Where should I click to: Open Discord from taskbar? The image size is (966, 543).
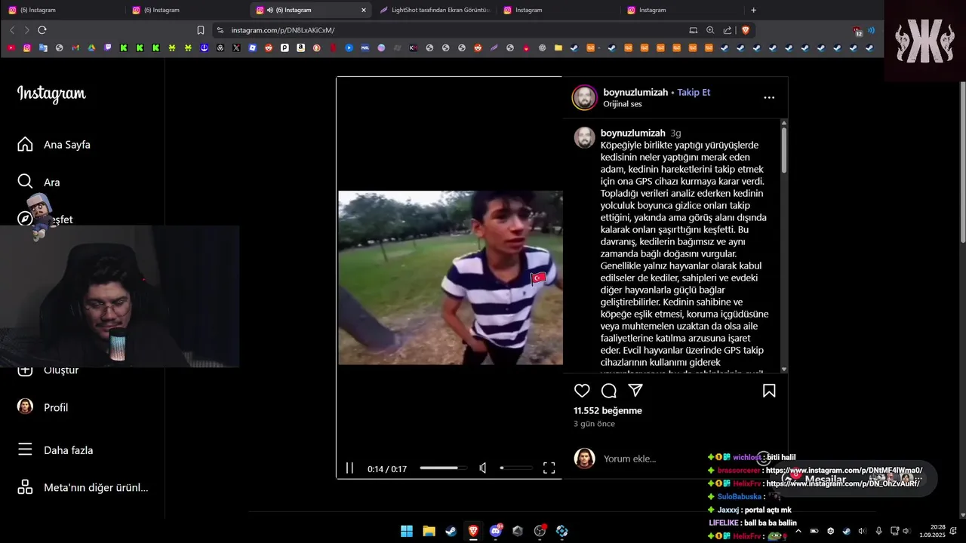496,531
